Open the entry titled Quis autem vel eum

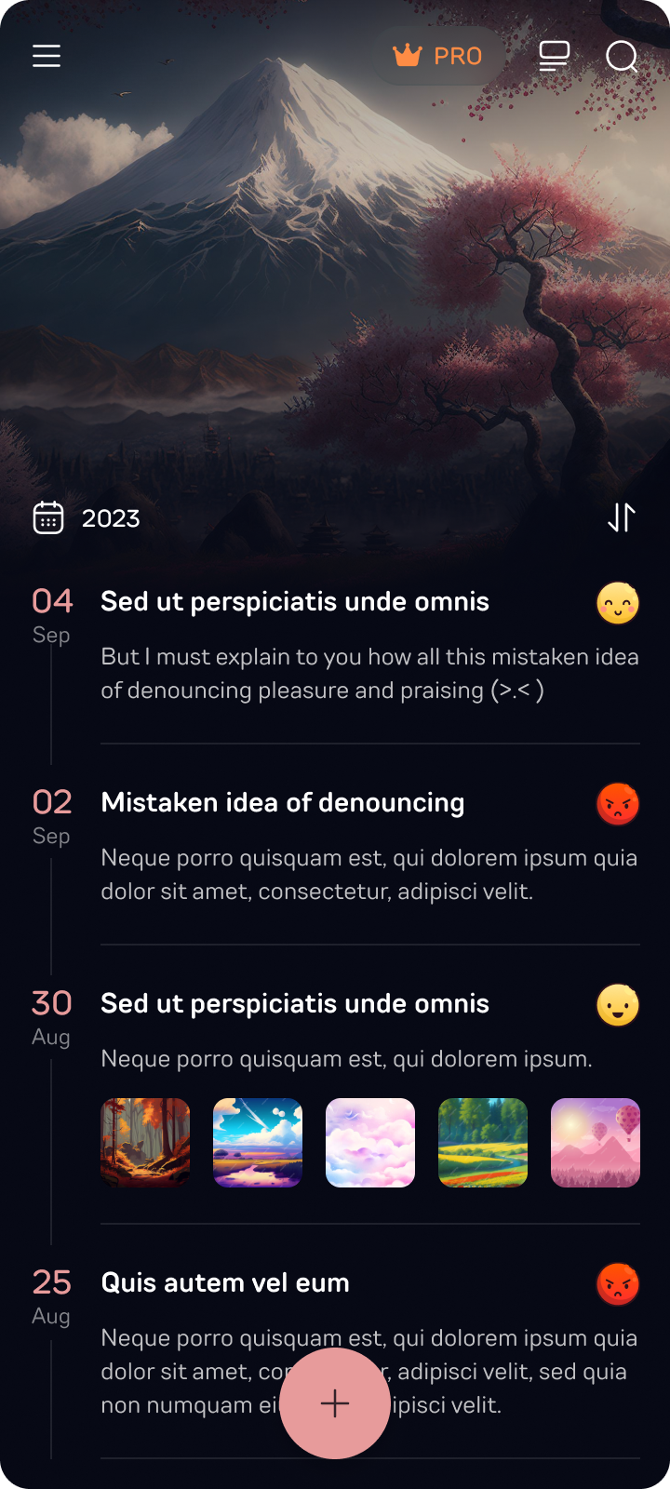[224, 1282]
